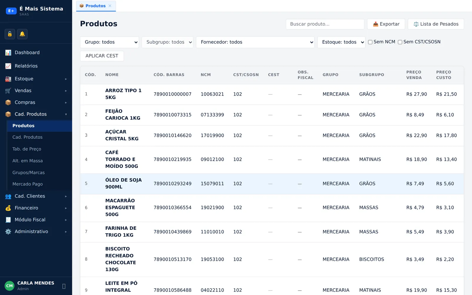
Task: Click the Administrativo gear icon
Action: [x=8, y=232]
